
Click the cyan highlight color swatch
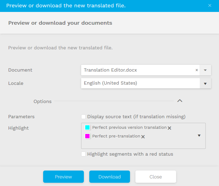87,127
